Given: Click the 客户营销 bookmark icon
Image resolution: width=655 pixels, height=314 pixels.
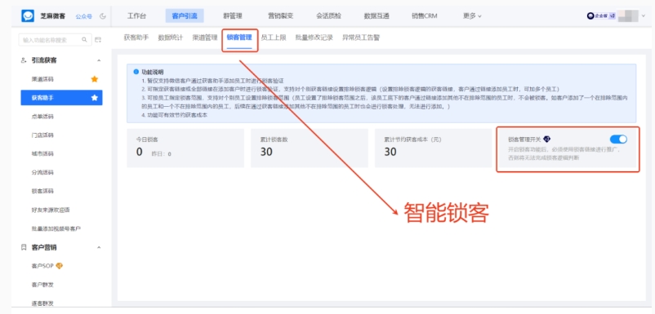Looking at the screenshot, I should [x=24, y=247].
